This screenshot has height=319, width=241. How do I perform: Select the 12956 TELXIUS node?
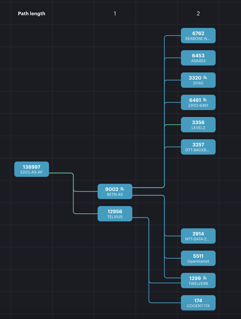pyautogui.click(x=115, y=214)
